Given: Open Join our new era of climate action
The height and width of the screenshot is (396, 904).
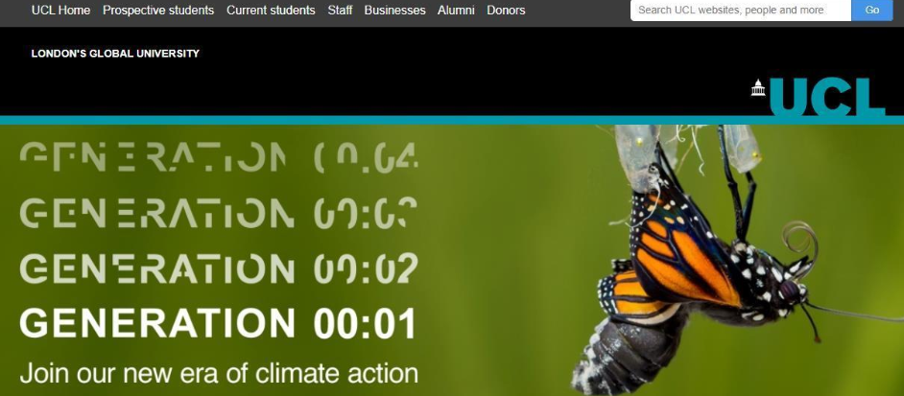Looking at the screenshot, I should tap(219, 373).
